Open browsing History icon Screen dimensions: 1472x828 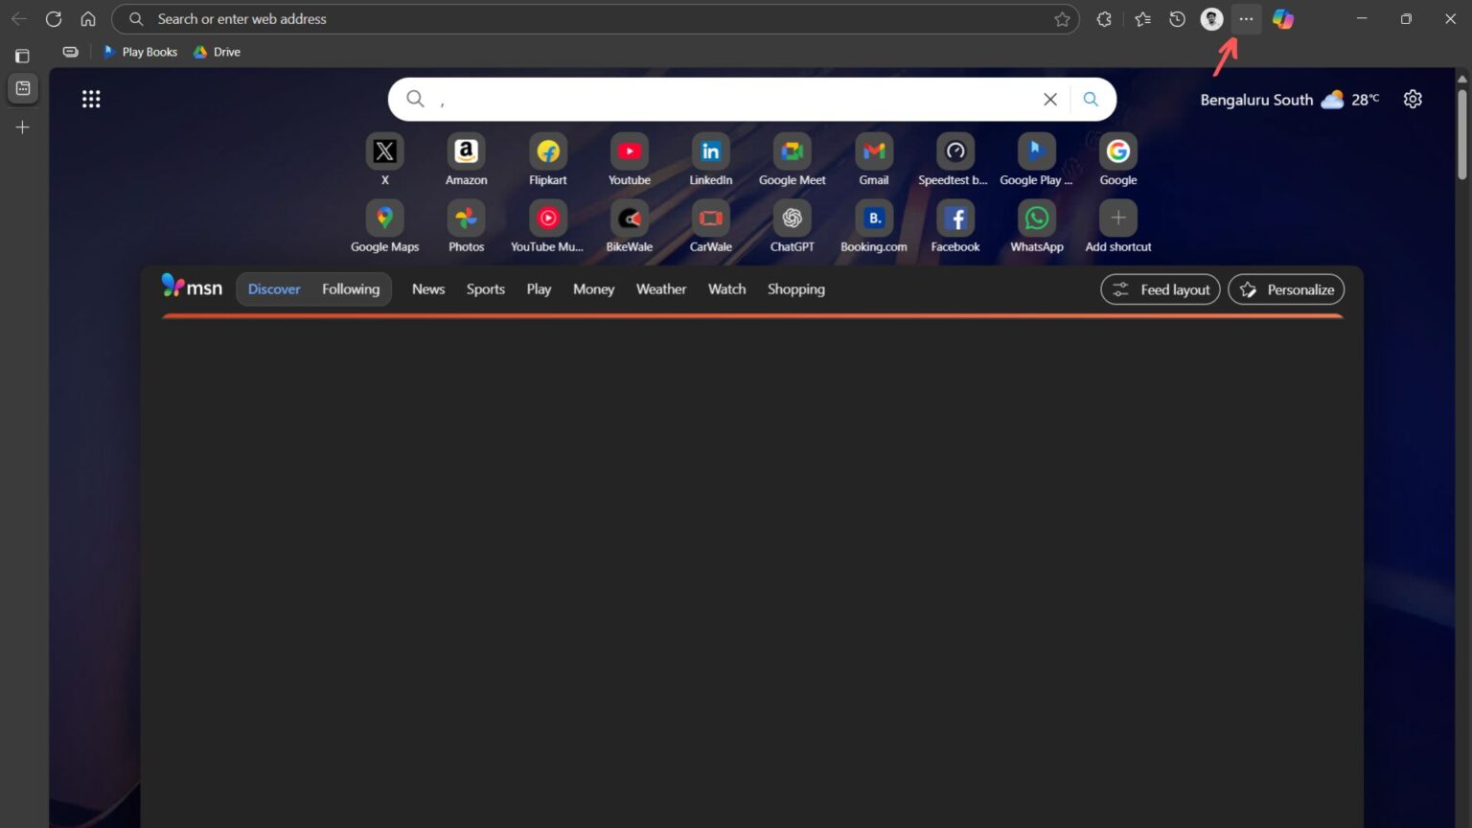tap(1177, 19)
